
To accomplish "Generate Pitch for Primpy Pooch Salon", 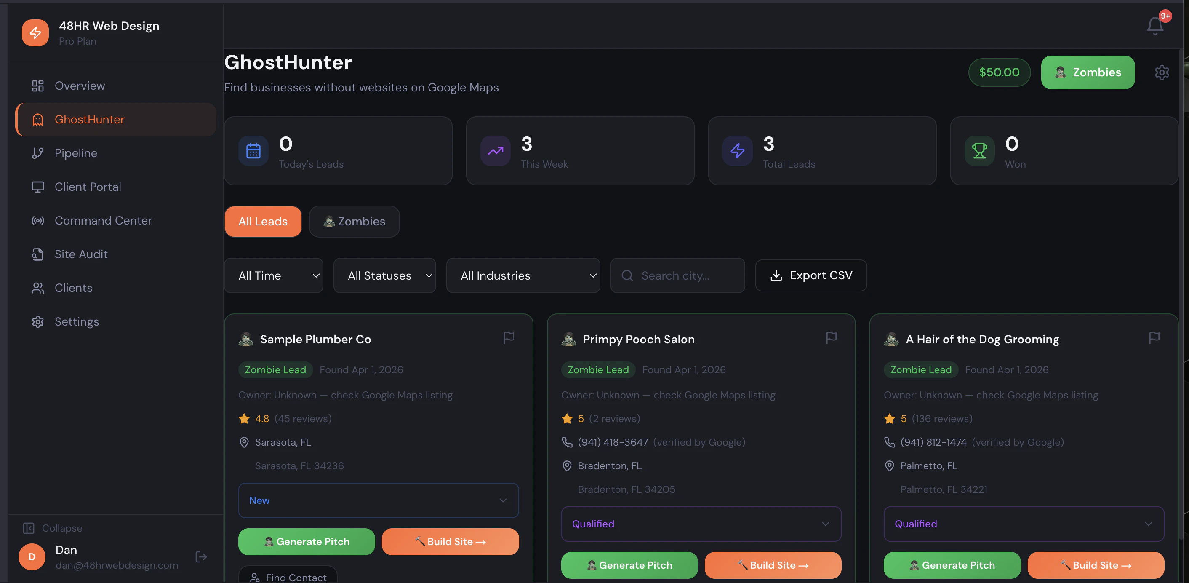I will point(629,565).
